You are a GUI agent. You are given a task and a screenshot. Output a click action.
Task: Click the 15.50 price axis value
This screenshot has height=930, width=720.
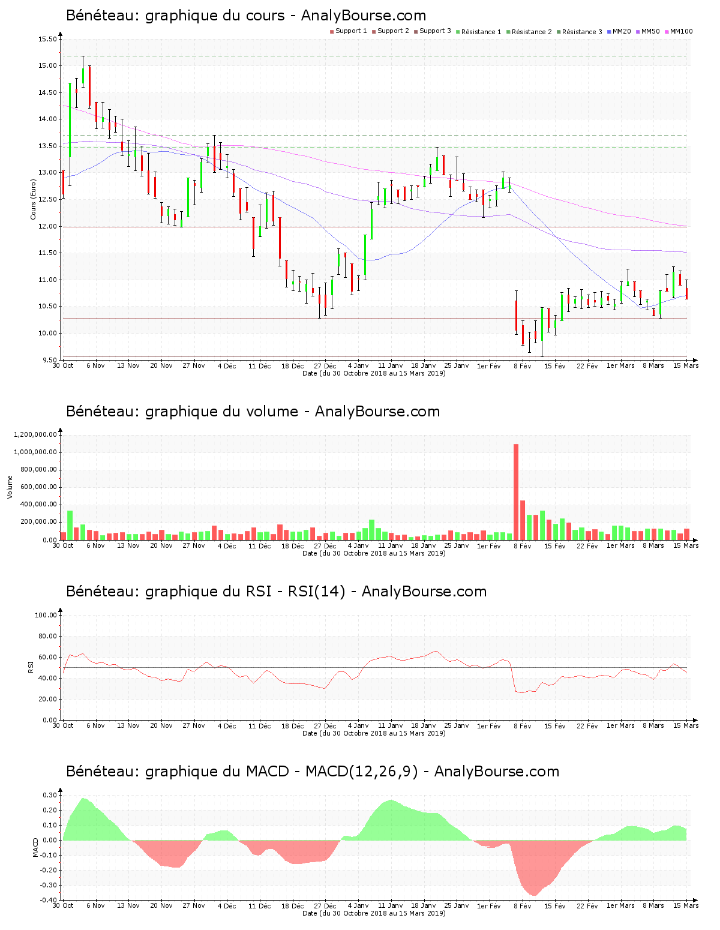[x=47, y=39]
